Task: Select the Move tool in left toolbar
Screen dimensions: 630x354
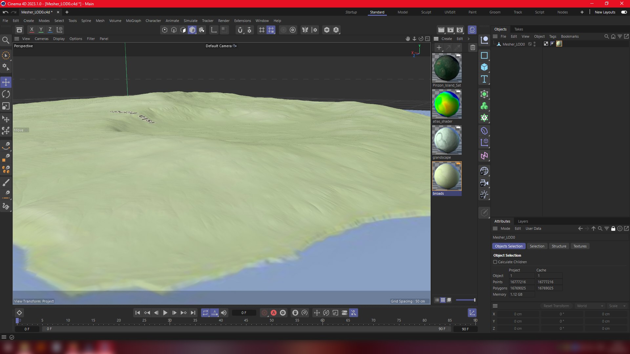Action: coord(6,82)
